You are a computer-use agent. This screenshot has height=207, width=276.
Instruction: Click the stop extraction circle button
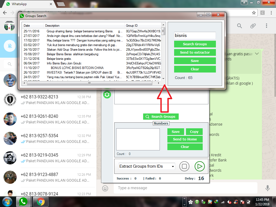tap(184, 166)
